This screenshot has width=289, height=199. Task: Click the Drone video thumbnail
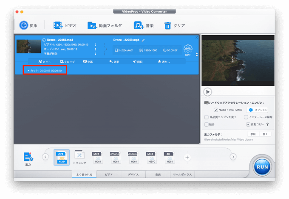(28, 47)
